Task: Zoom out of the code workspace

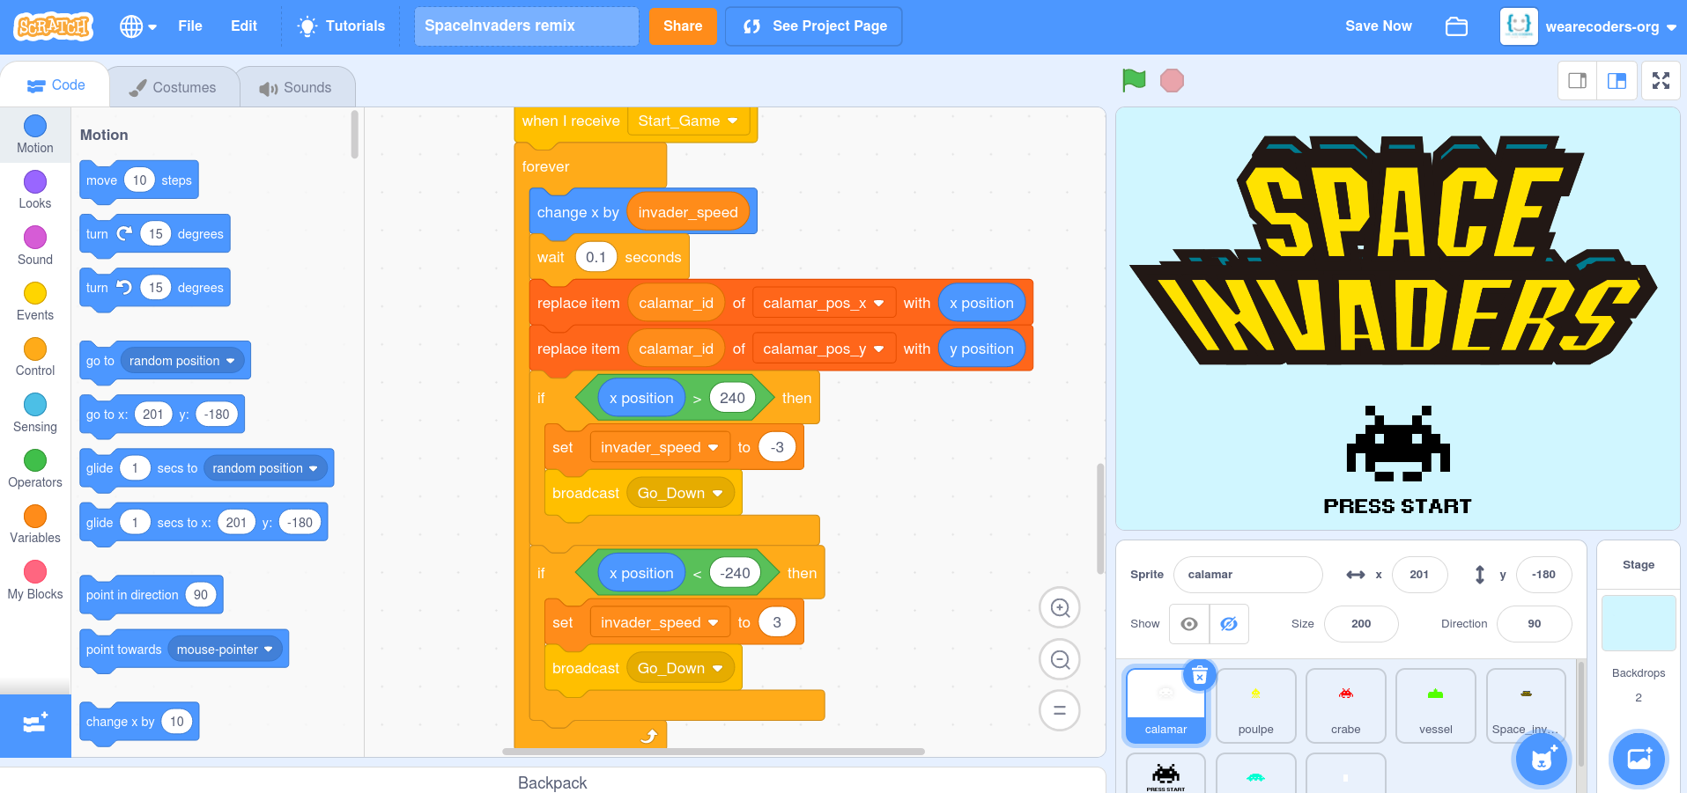Action: click(1060, 660)
